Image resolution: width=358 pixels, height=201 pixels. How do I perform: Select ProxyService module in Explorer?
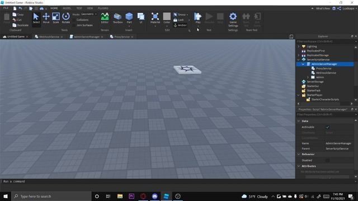coord(323,68)
